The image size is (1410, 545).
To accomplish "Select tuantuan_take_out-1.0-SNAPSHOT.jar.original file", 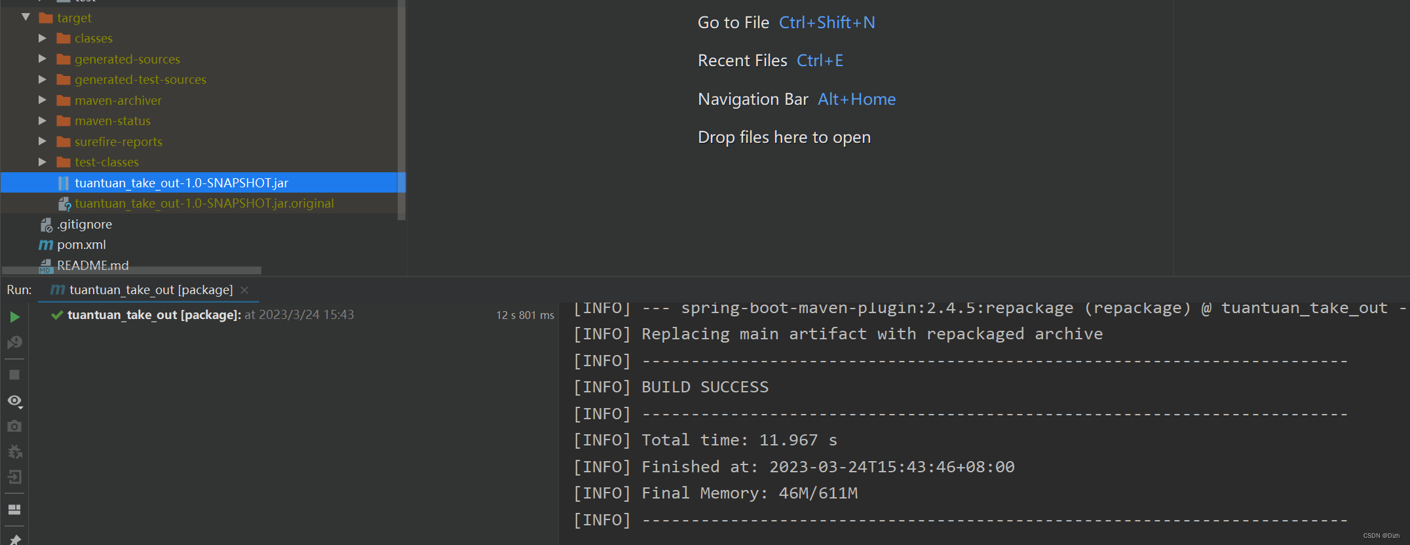I will (x=204, y=204).
